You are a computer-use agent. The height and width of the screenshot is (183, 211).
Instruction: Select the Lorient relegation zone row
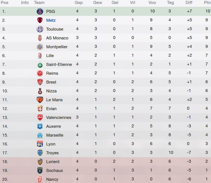tap(106, 162)
